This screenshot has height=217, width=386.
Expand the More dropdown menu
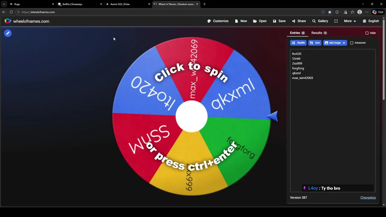pos(350,21)
